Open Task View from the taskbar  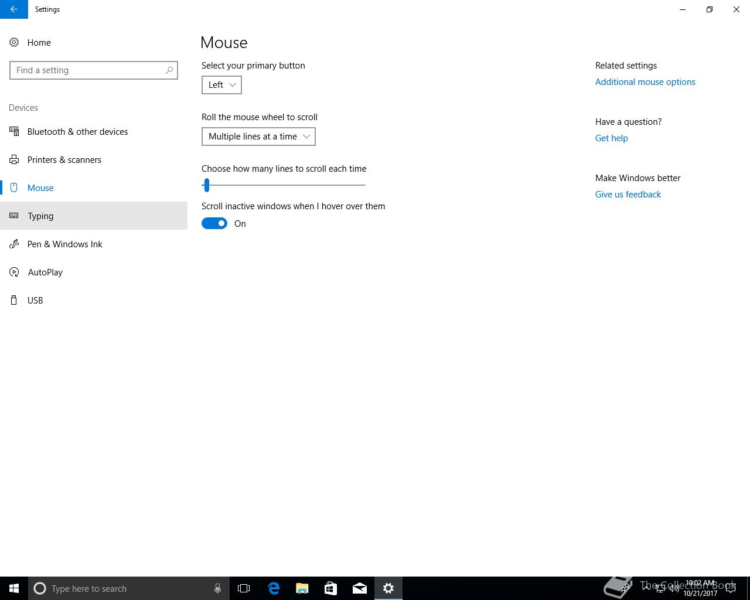pyautogui.click(x=244, y=588)
